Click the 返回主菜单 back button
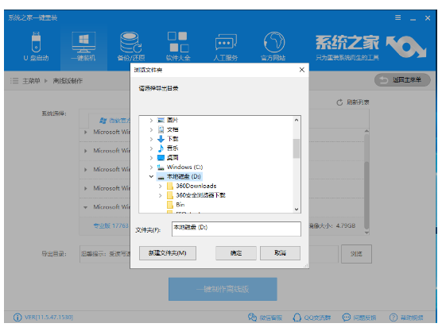This screenshot has height=331, width=442. (402, 80)
